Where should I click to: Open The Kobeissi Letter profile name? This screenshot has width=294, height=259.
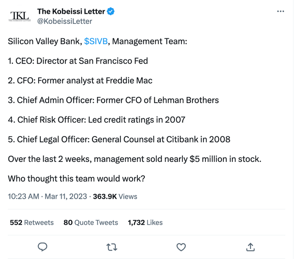coord(71,12)
